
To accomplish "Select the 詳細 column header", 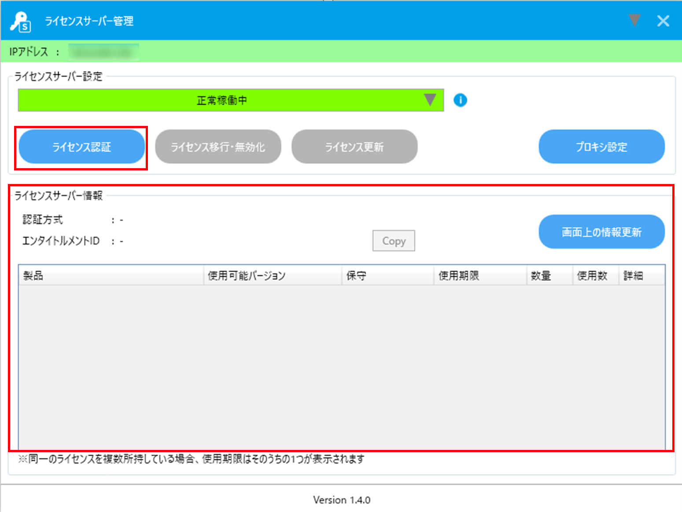I will click(641, 276).
